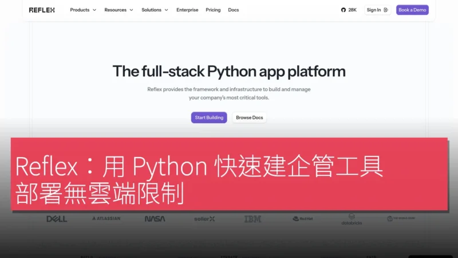The width and height of the screenshot is (458, 258).
Task: Click the IBM logo
Action: tap(252, 219)
